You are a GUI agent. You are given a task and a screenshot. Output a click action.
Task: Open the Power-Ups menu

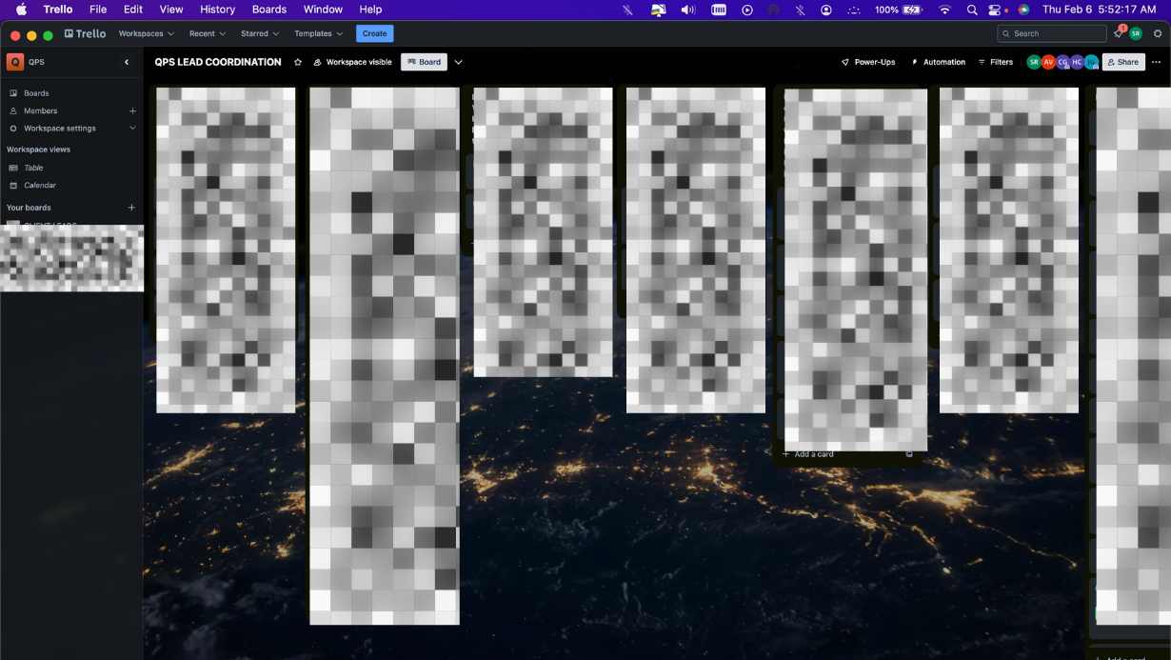pos(868,62)
